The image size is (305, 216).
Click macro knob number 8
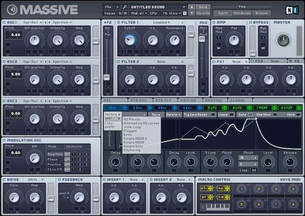click(293, 204)
